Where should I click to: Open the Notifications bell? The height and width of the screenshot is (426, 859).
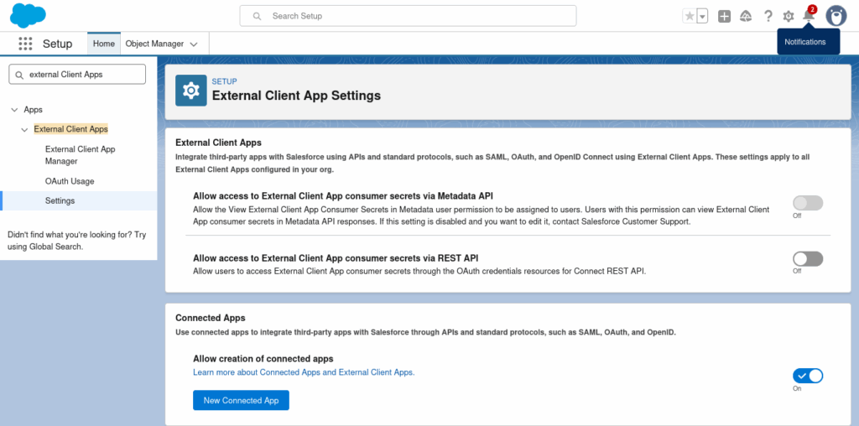tap(809, 16)
